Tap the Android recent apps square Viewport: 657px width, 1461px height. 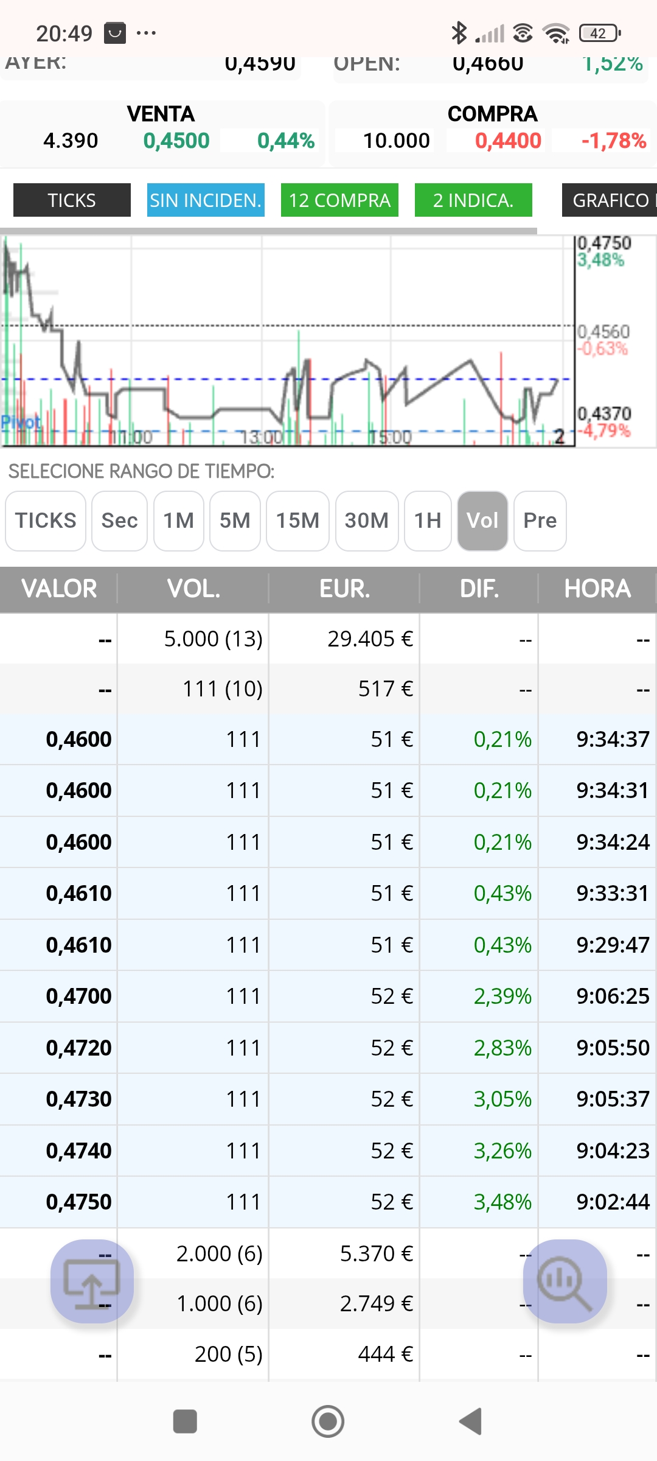pyautogui.click(x=185, y=1421)
